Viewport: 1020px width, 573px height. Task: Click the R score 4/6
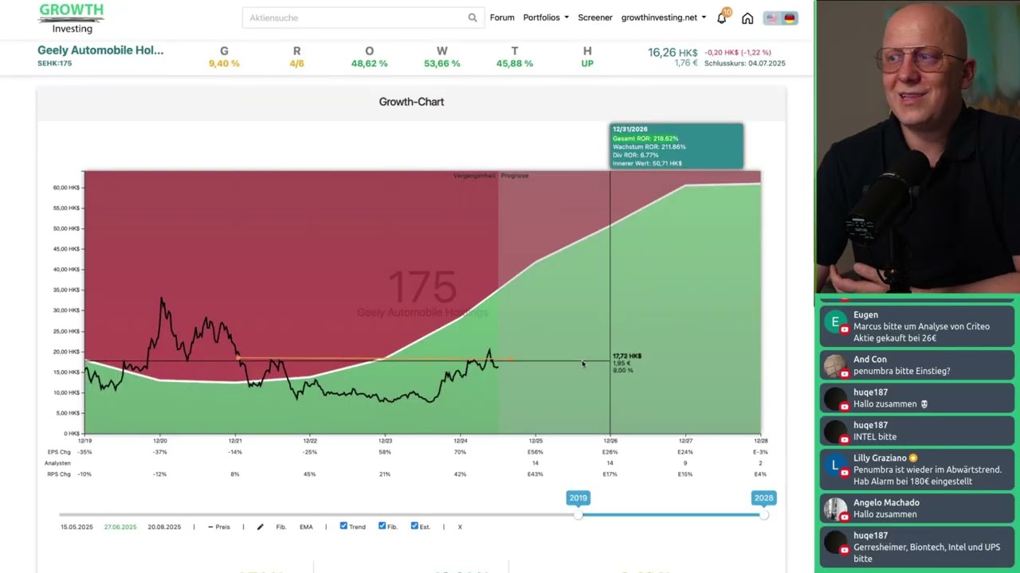pos(296,64)
